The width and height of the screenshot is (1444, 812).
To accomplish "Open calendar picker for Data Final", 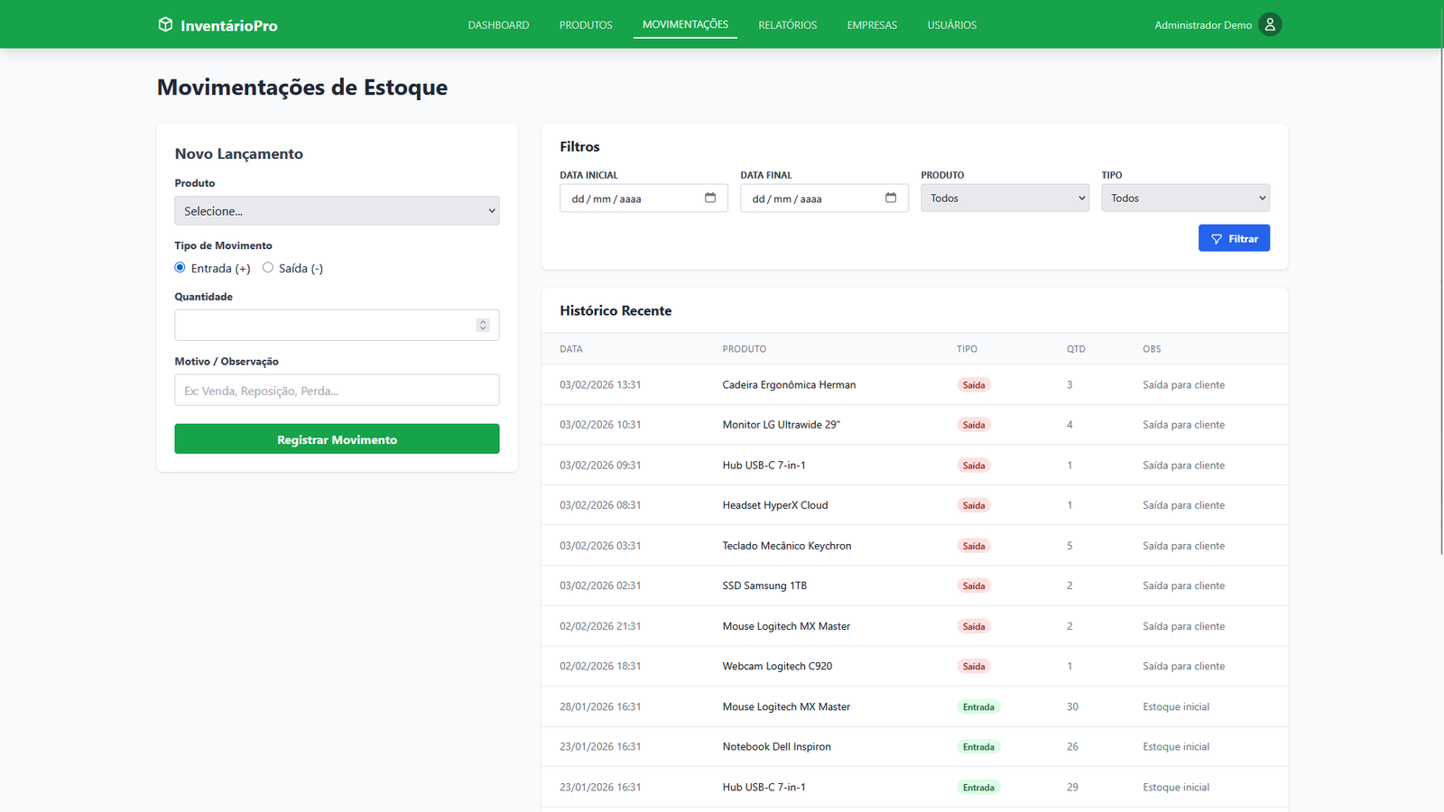I will point(891,198).
